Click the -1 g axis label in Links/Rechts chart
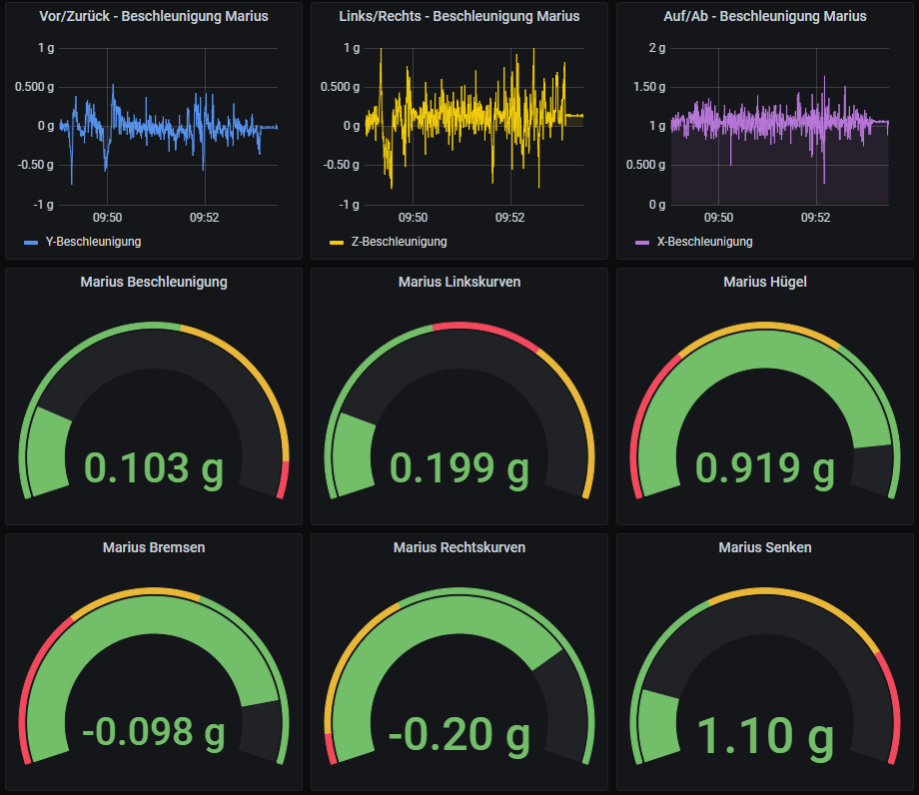 point(350,205)
